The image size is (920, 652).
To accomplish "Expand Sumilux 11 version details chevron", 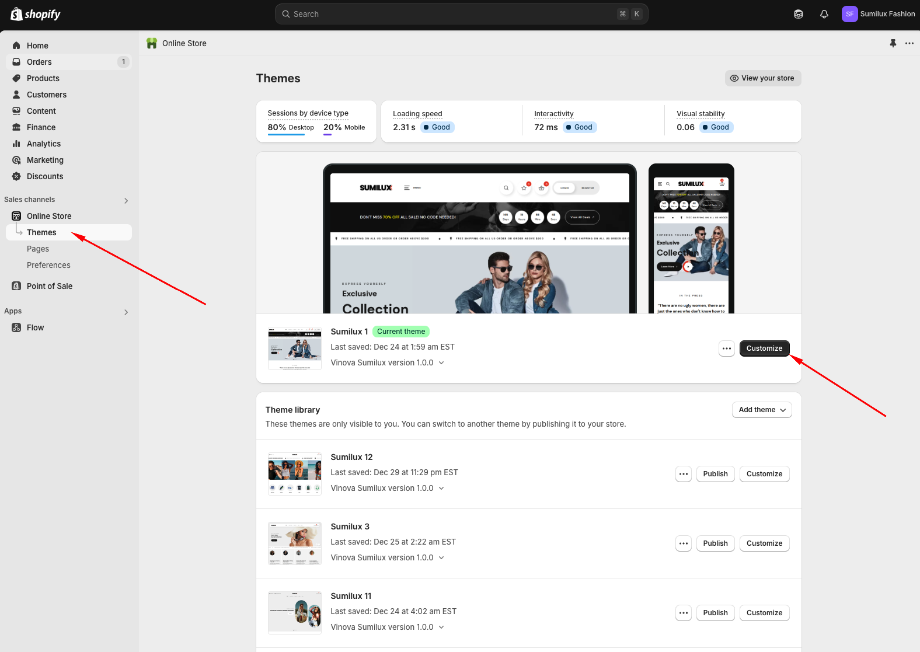I will coord(441,627).
